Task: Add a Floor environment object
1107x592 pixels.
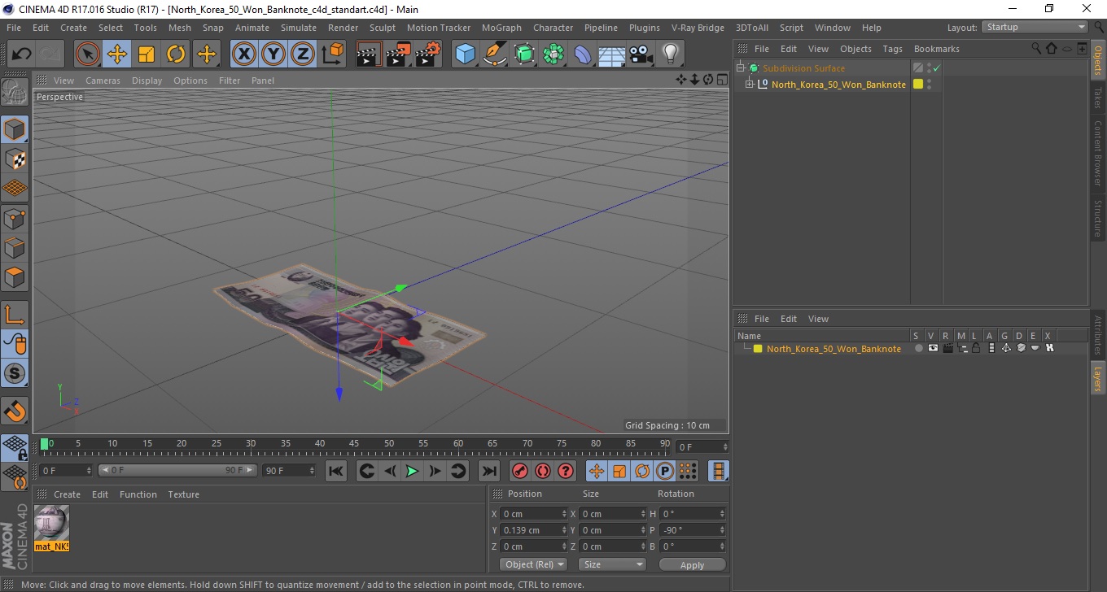Action: pyautogui.click(x=611, y=54)
